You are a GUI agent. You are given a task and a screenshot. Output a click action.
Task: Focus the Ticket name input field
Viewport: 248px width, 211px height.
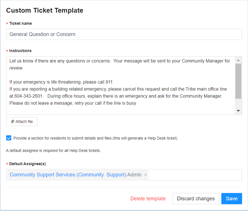coord(124,34)
